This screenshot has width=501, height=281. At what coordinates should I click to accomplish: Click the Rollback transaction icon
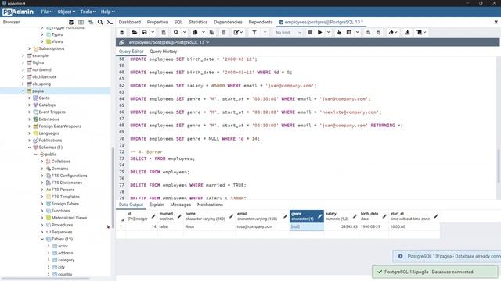point(379,33)
